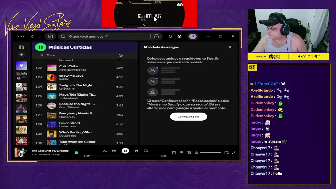Image resolution: width=336 pixels, height=189 pixels.
Task: Select the song 'Take Away the Colour'
Action: [77, 142]
